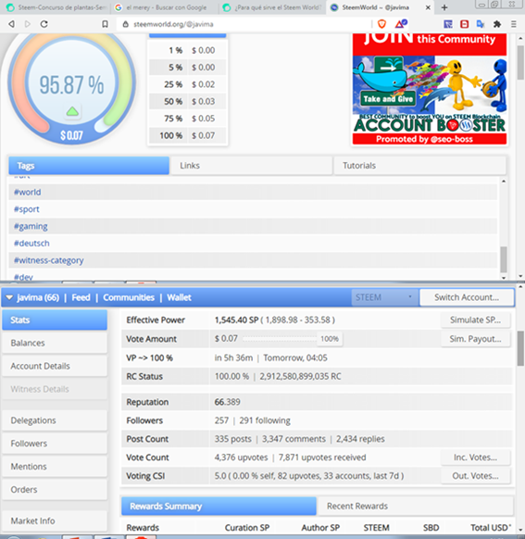Go back with browser back arrow
The height and width of the screenshot is (539, 525).
click(11, 24)
